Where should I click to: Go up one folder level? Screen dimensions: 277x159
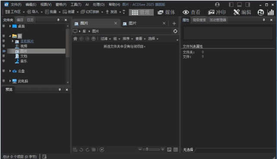pyautogui.click(x=93, y=39)
